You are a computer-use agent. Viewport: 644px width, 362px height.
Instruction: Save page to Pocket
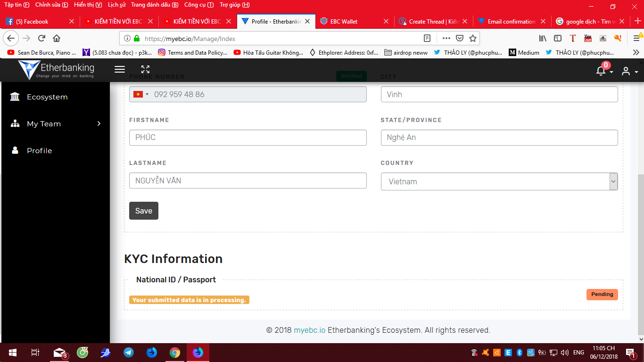(460, 38)
